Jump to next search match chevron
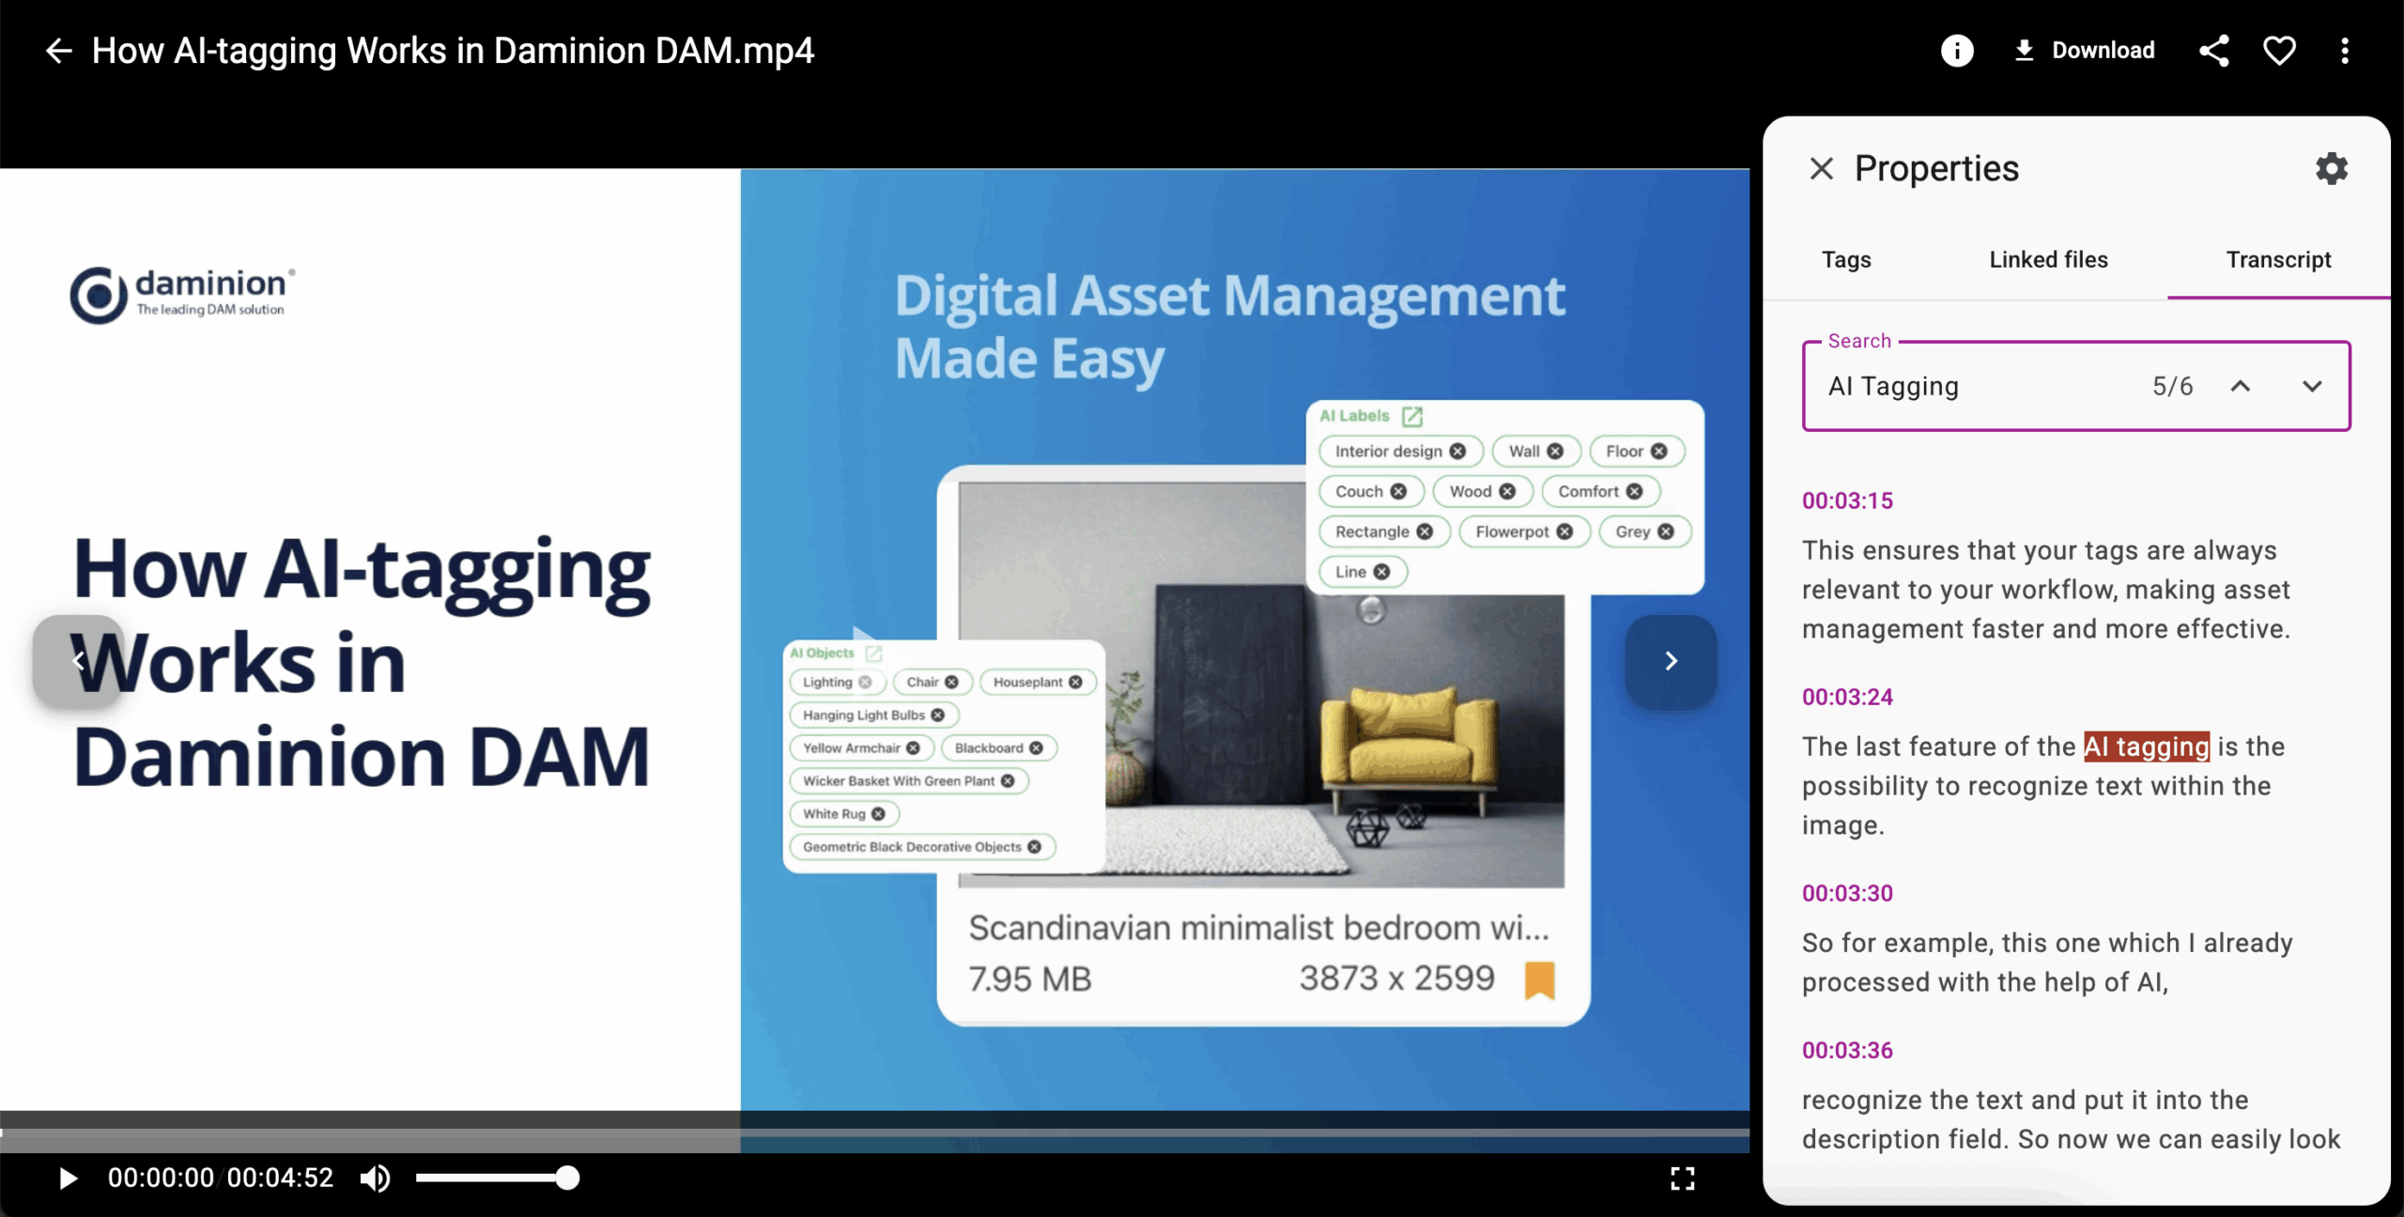The width and height of the screenshot is (2404, 1217). (x=2312, y=386)
